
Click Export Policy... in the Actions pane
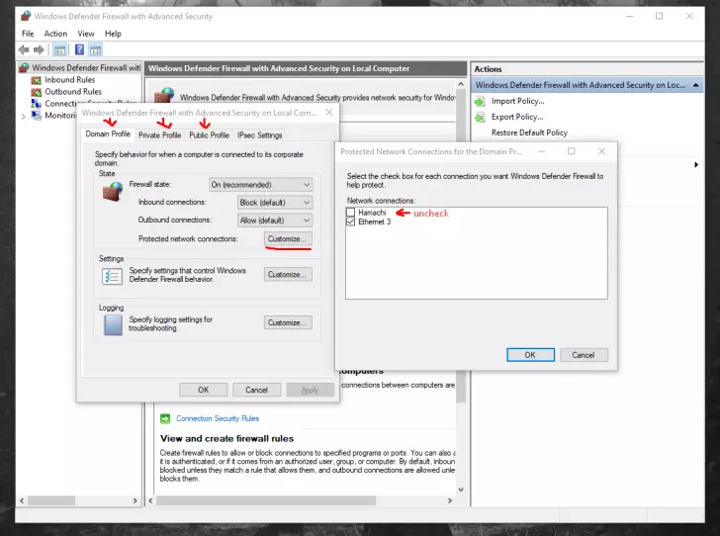point(517,117)
